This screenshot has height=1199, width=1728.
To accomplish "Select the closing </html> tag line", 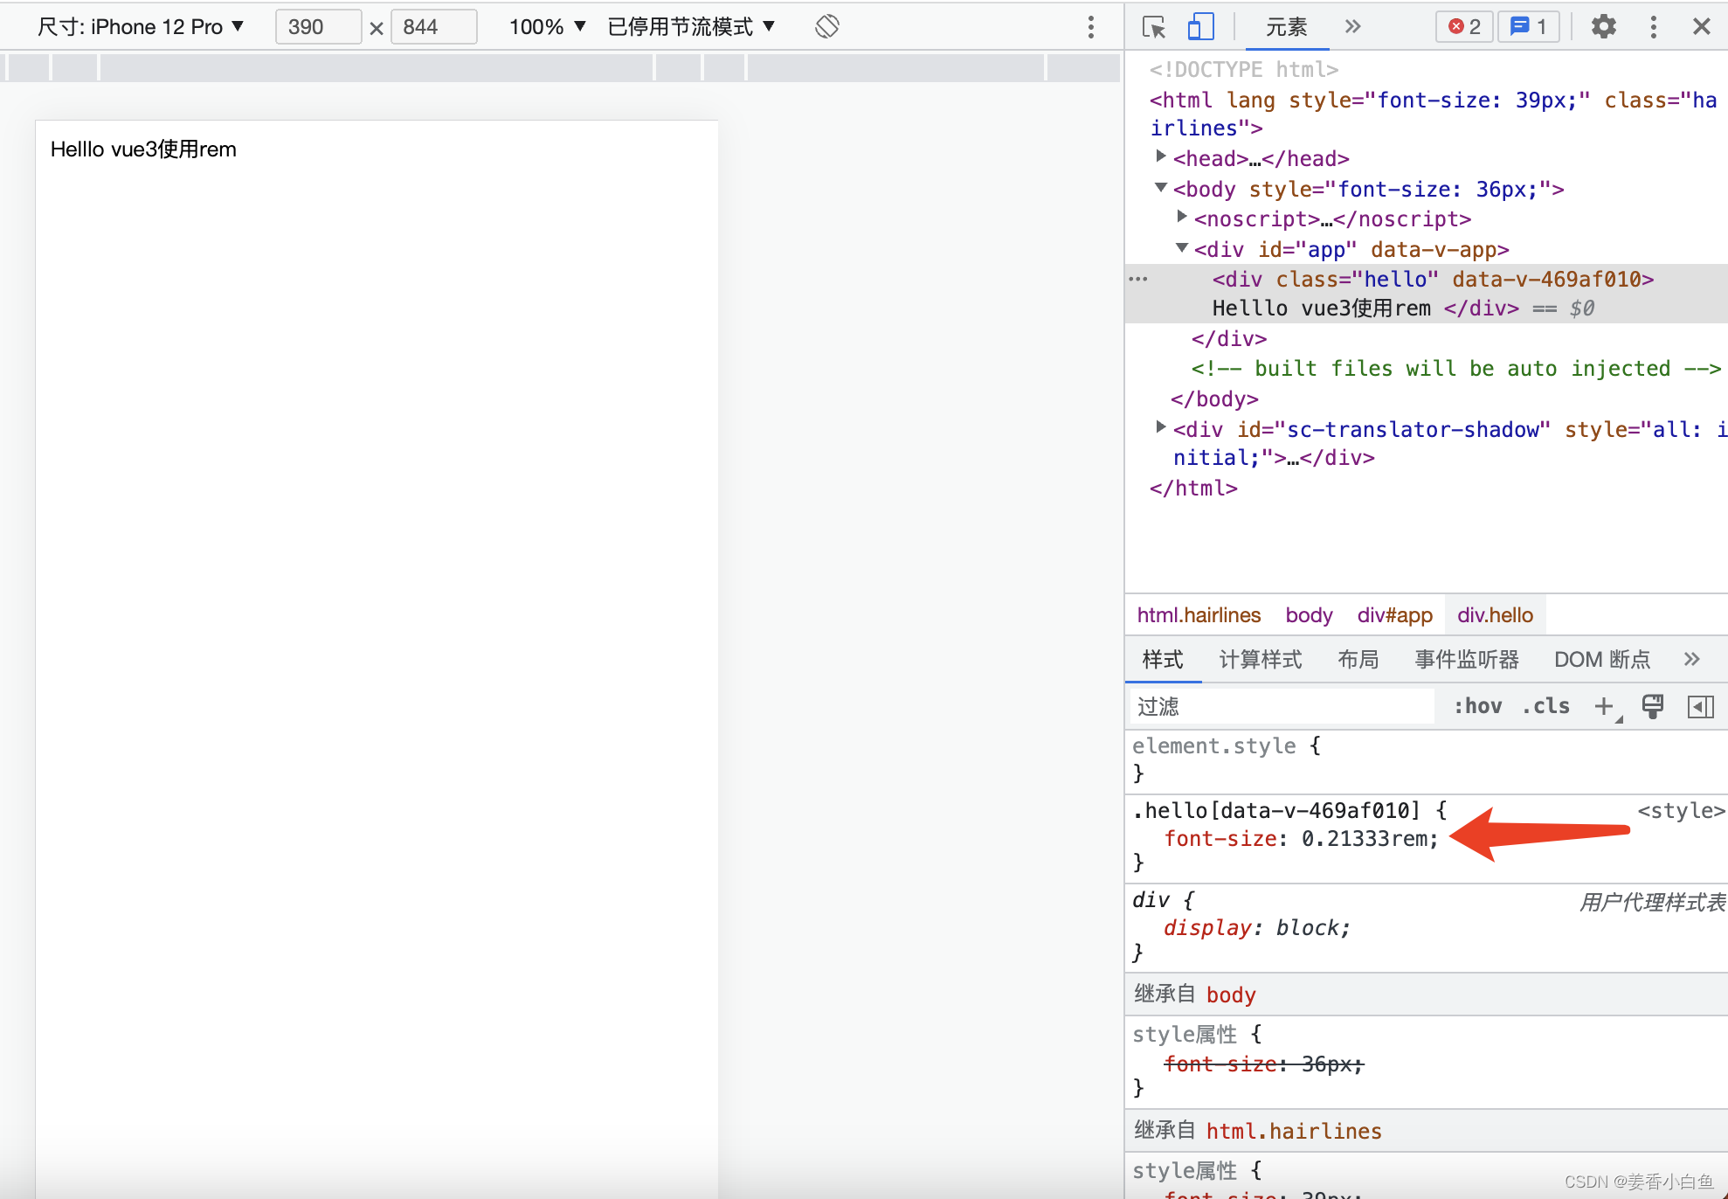I will (1193, 489).
